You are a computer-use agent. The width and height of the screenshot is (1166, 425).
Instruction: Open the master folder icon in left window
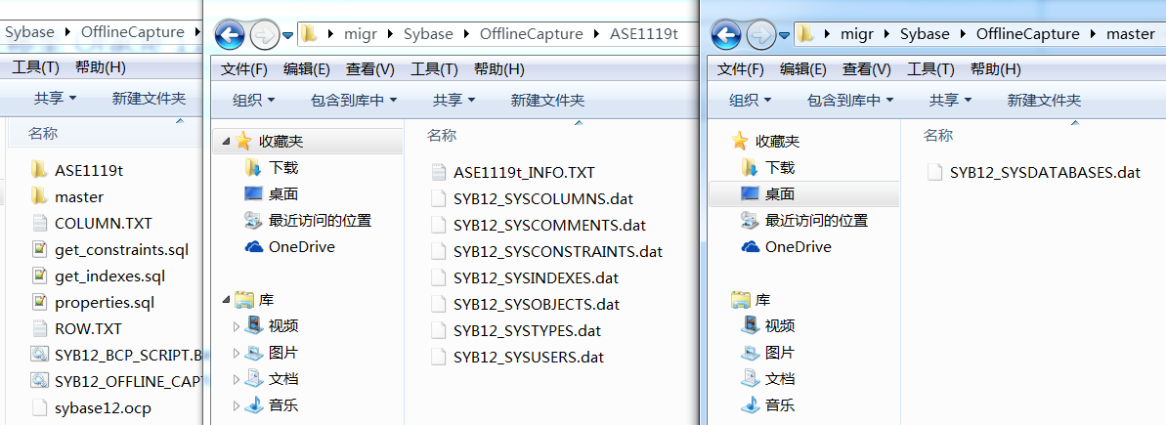coord(39,197)
